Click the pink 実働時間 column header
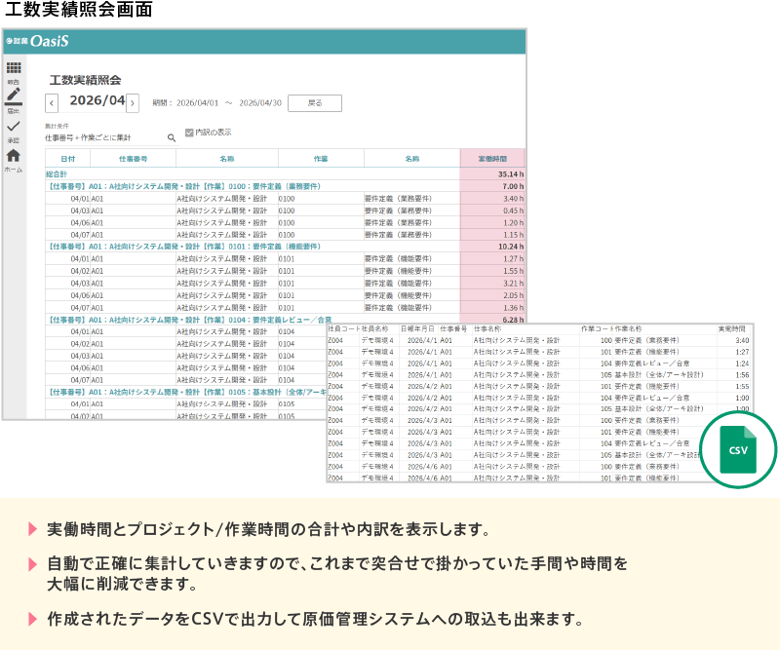The height and width of the screenshot is (650, 780). (492, 159)
